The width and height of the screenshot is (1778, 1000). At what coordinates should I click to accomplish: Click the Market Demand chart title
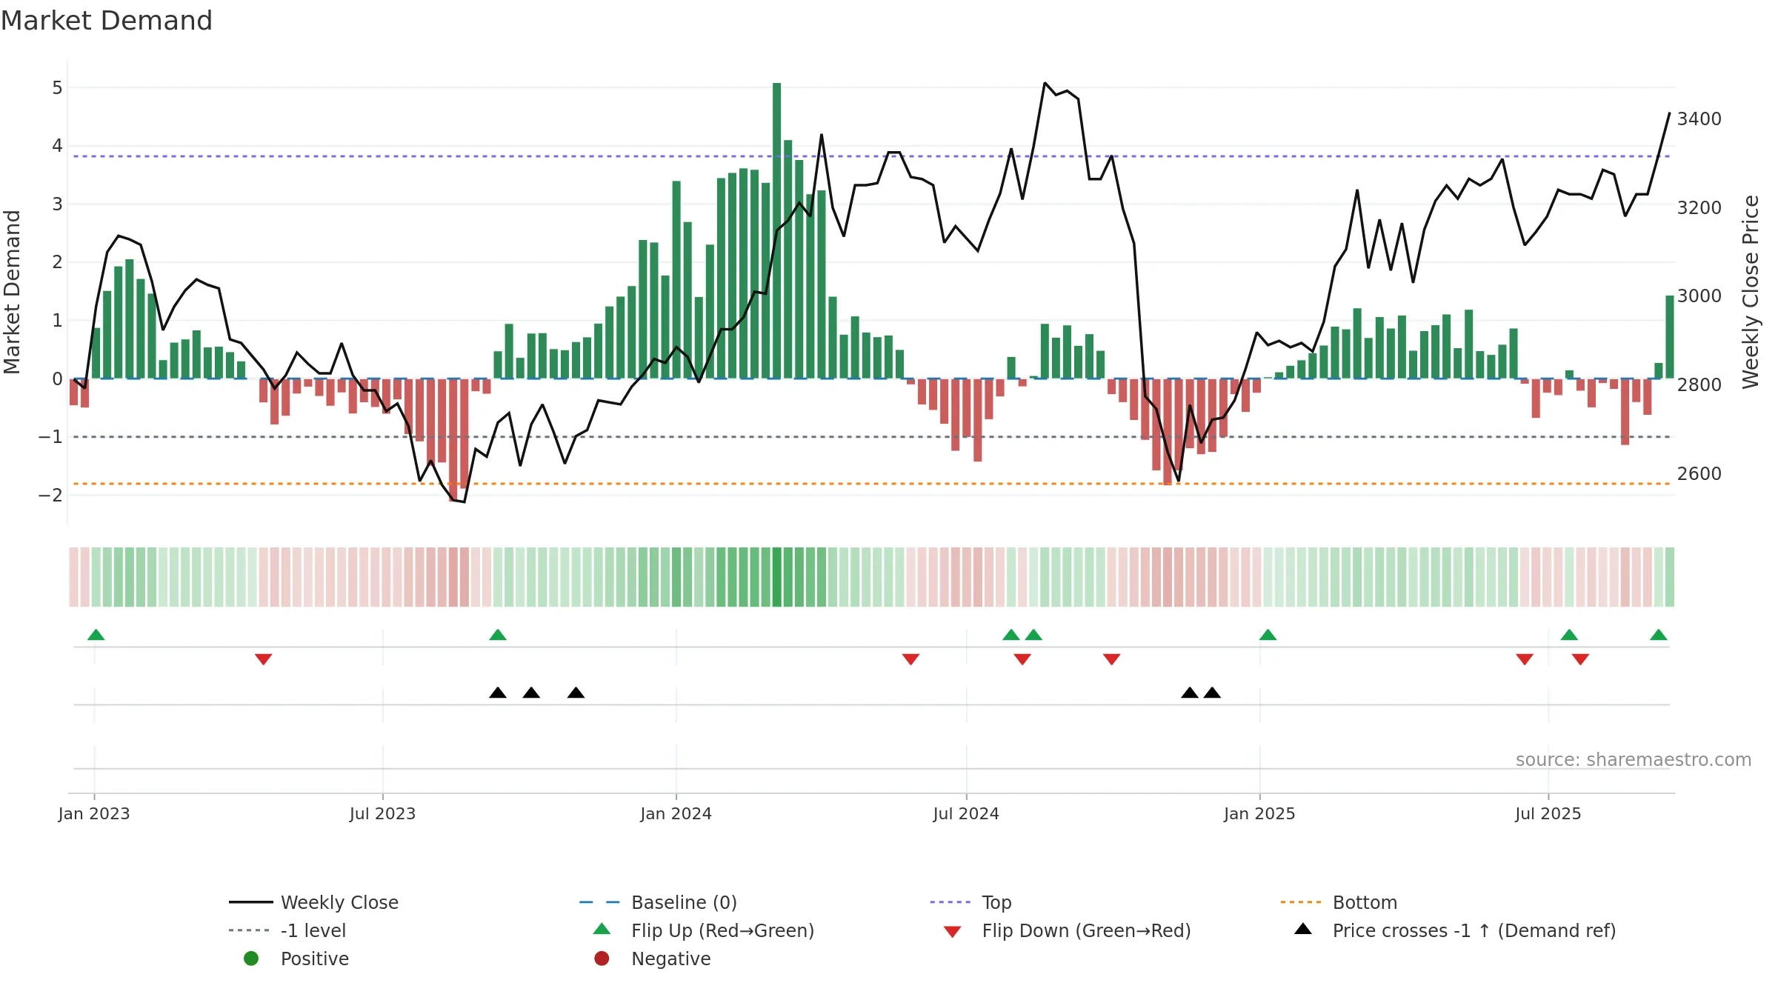click(x=107, y=21)
